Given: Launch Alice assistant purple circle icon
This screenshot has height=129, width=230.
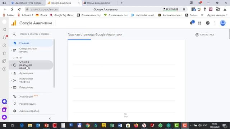Looking at the screenshot, I should click(4, 117).
